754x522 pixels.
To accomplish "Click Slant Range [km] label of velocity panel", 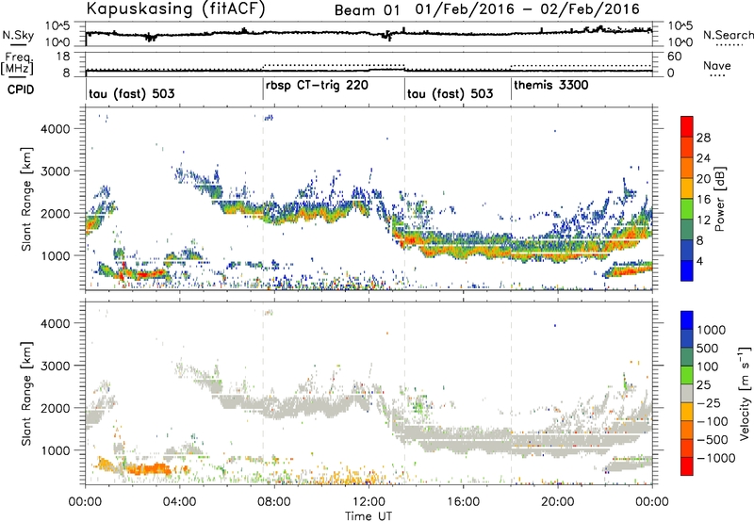I will pos(26,394).
